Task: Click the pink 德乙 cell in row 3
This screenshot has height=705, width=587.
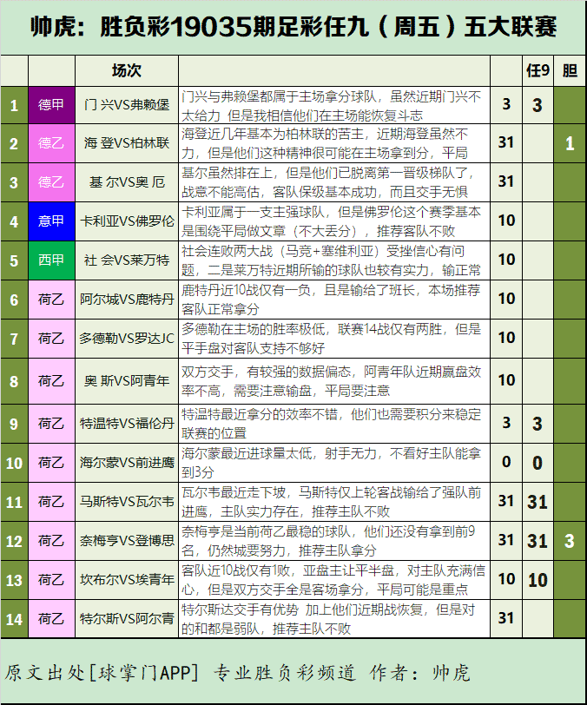Action: click(x=51, y=182)
